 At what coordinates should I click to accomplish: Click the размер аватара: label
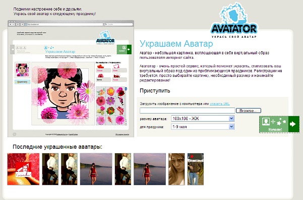pos(153,119)
